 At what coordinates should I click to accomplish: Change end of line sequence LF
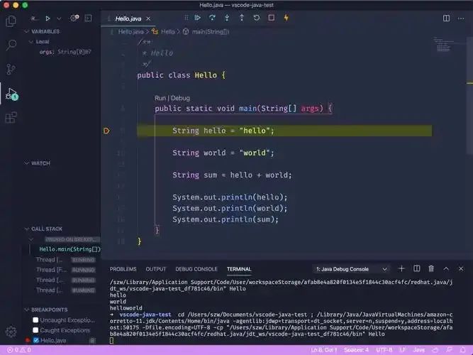402,350
